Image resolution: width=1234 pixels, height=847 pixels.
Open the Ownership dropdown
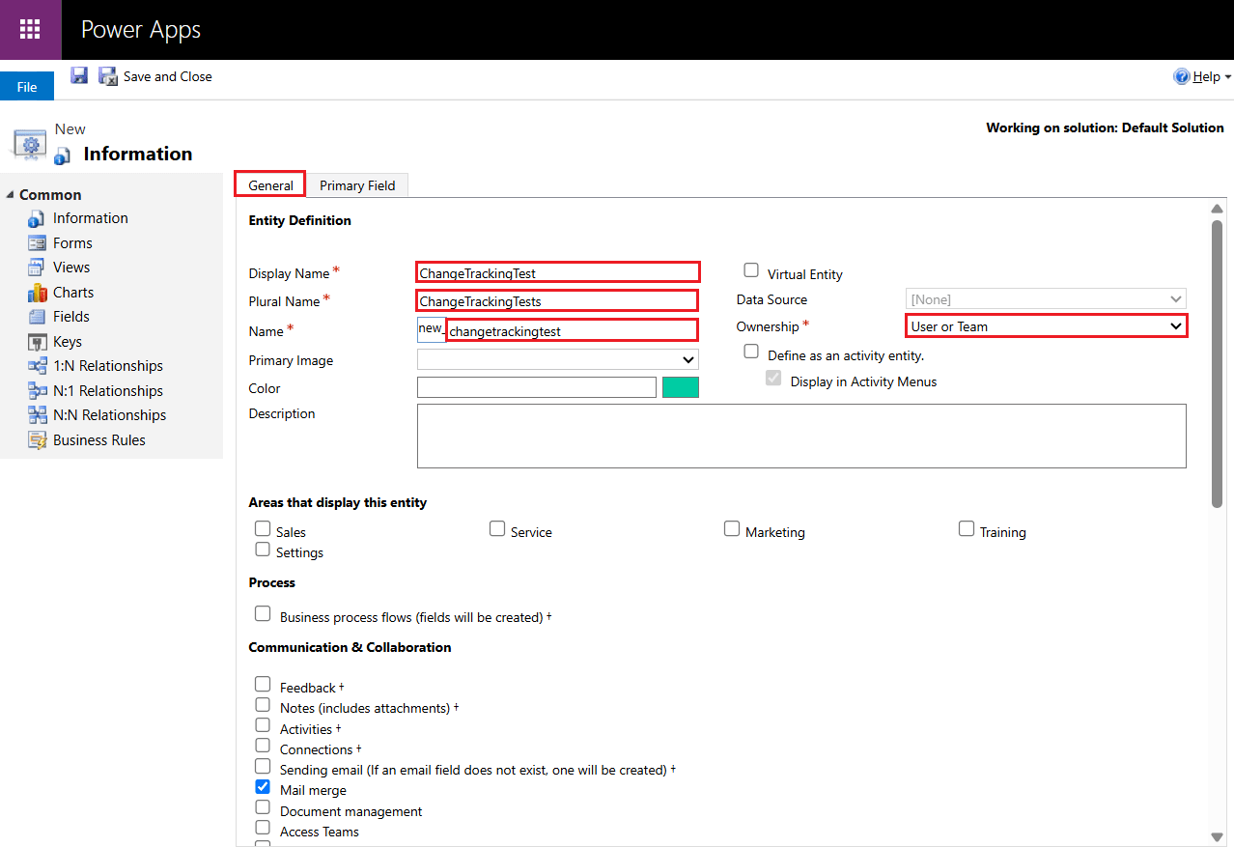[1046, 326]
